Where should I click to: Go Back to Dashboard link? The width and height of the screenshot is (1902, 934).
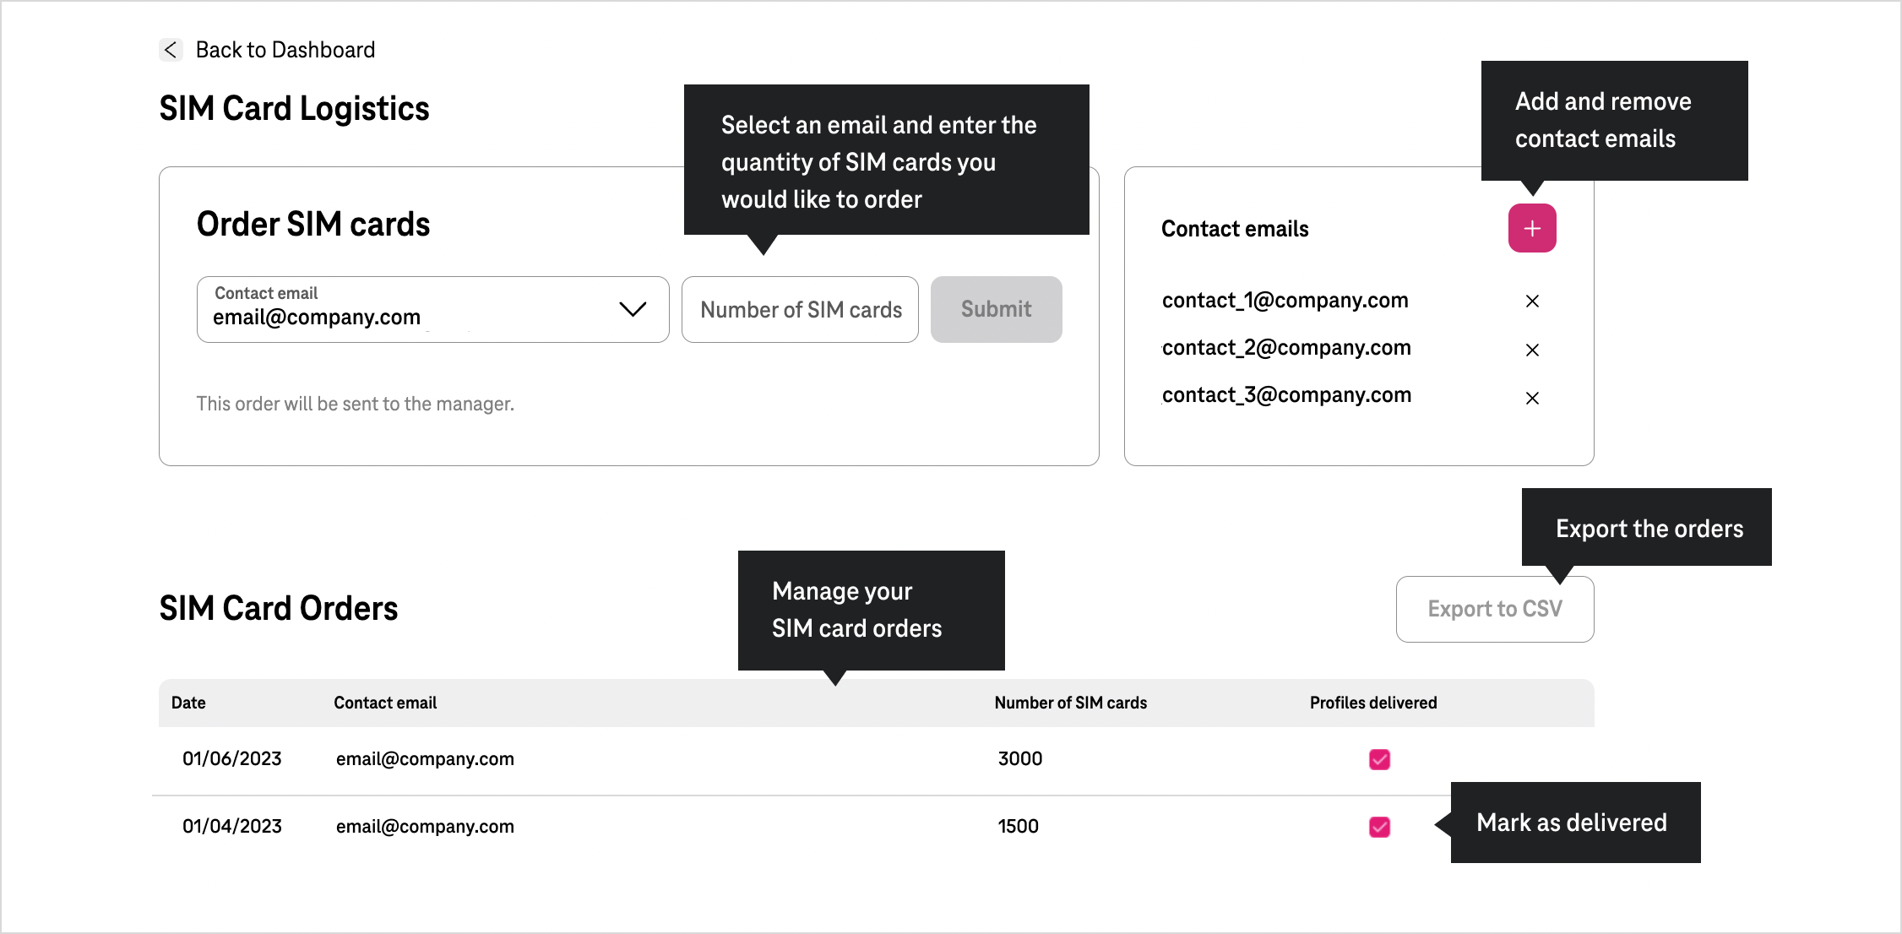[x=285, y=50]
